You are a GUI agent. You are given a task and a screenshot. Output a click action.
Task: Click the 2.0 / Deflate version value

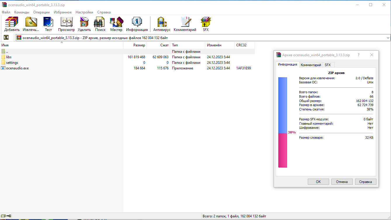tap(364, 78)
